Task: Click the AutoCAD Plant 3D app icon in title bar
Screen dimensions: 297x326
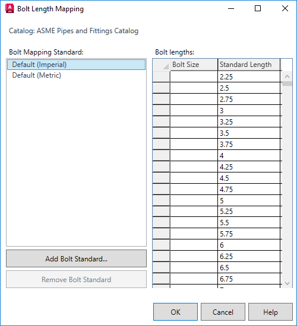Action: coord(10,8)
